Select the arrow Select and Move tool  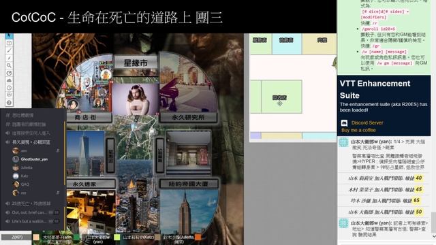coord(9,36)
